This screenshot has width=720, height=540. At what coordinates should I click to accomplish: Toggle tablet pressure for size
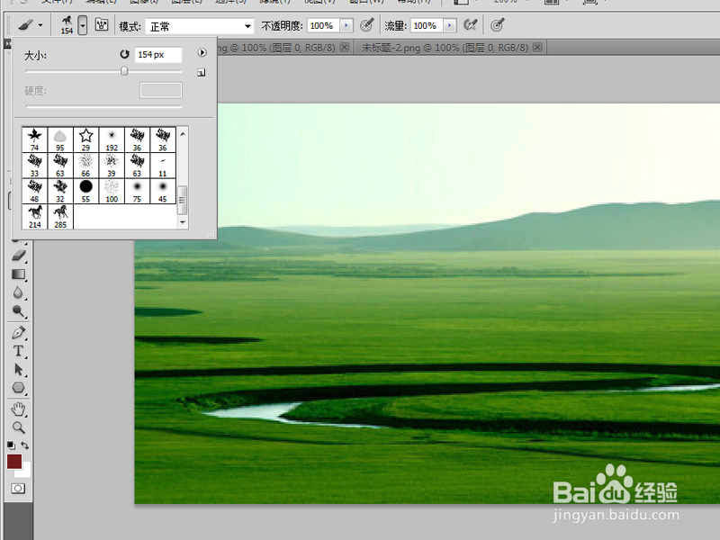[498, 25]
